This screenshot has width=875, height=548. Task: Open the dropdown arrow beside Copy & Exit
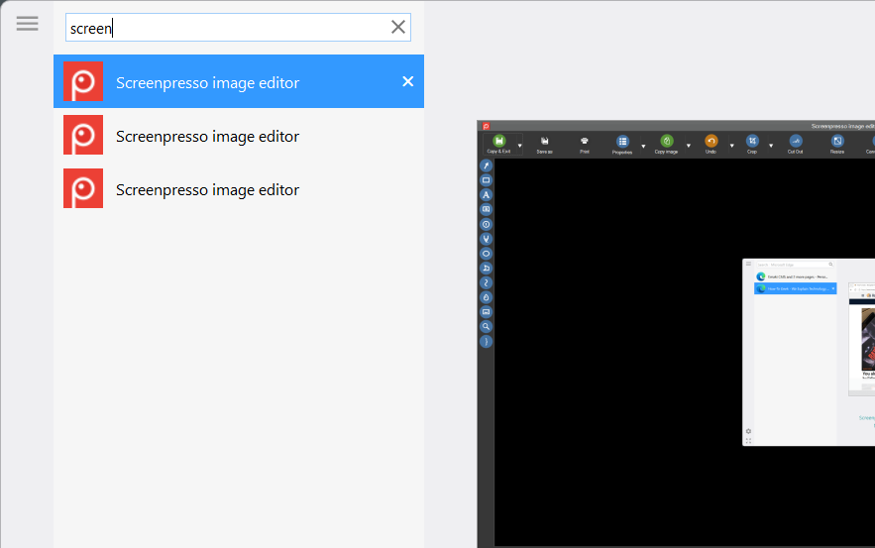coord(519,146)
